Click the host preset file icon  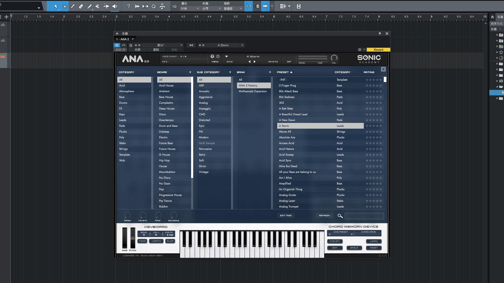pos(131,45)
